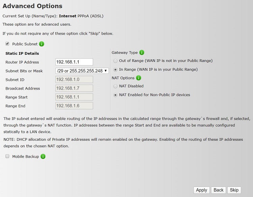253x197 pixels.
Task: Click the Advanced Options heading
Action: [x=32, y=6]
